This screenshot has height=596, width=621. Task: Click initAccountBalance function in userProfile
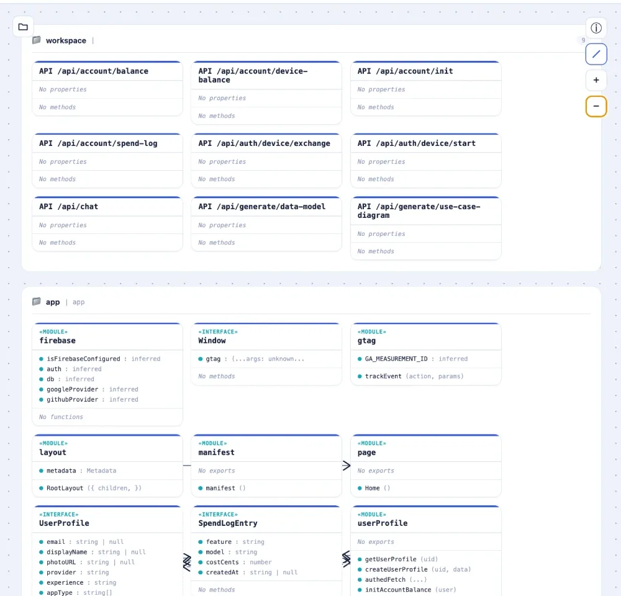407,590
